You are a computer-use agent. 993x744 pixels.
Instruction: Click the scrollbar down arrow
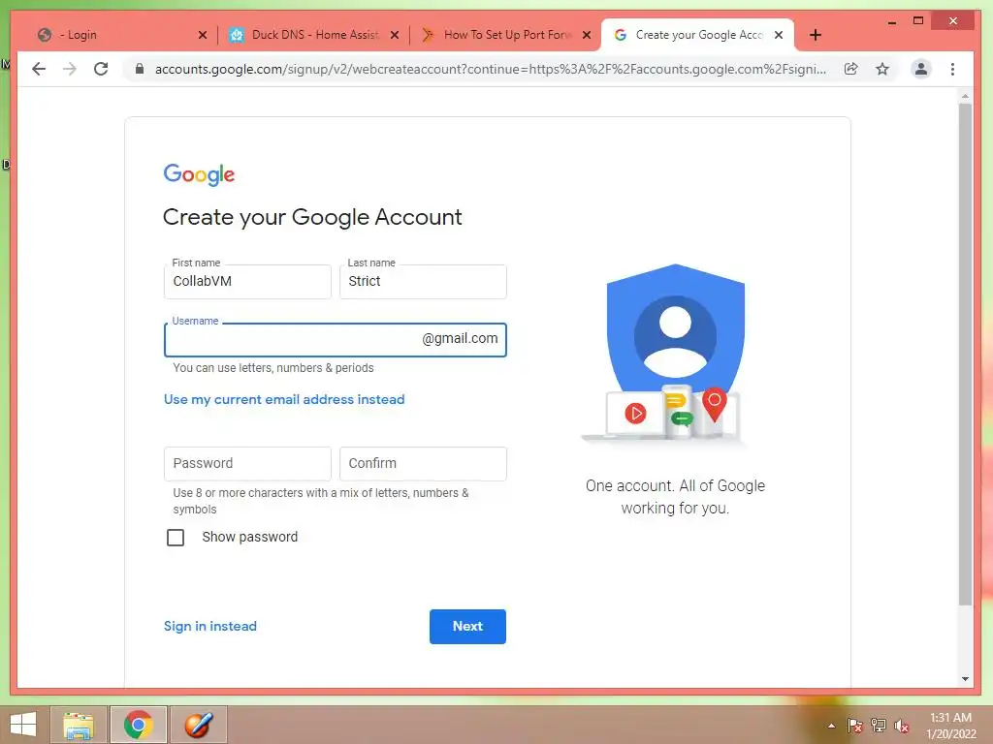coord(965,679)
